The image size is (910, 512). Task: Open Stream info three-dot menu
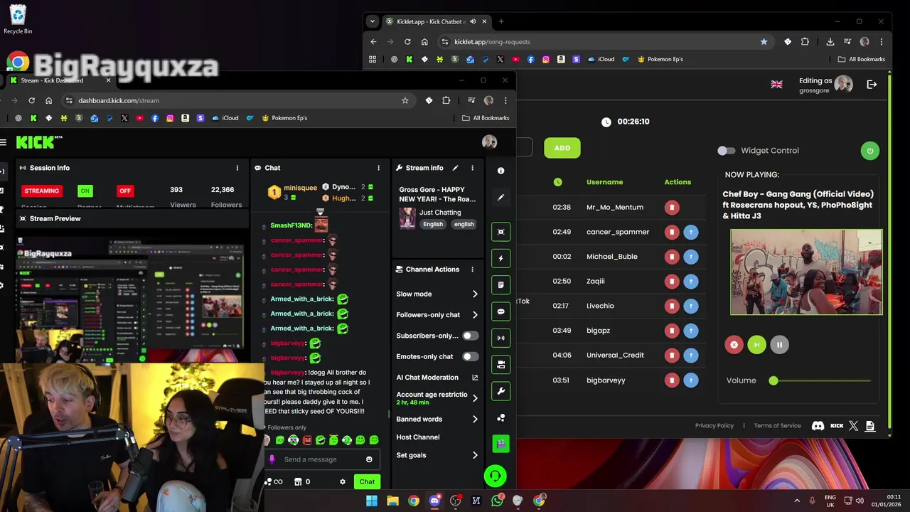(x=472, y=168)
